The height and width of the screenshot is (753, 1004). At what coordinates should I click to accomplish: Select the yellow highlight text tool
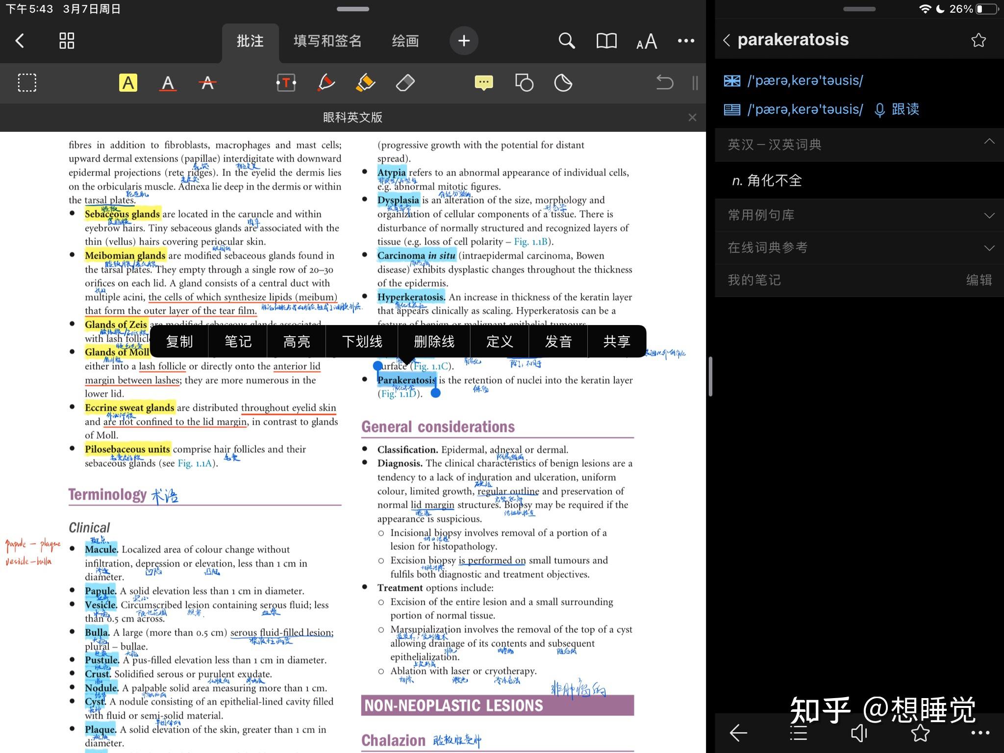click(128, 83)
